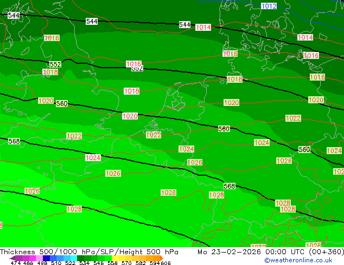Click the legend value 510
This screenshot has height=265, width=344.
(x=56, y=263)
